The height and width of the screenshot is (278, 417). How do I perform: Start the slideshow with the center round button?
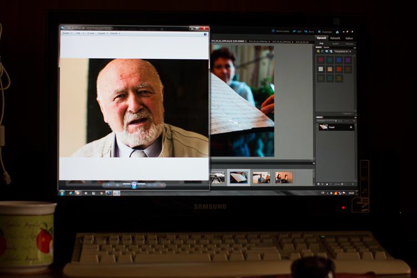click(x=134, y=185)
